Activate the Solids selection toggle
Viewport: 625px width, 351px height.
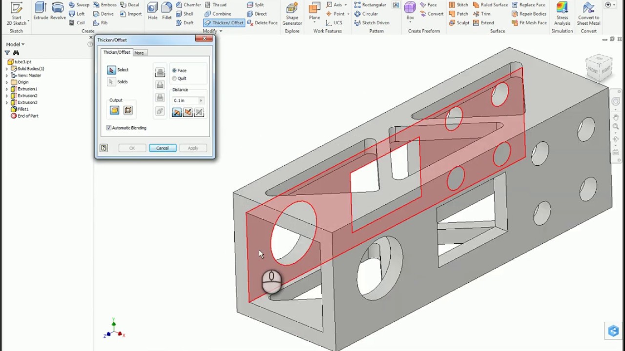(111, 82)
